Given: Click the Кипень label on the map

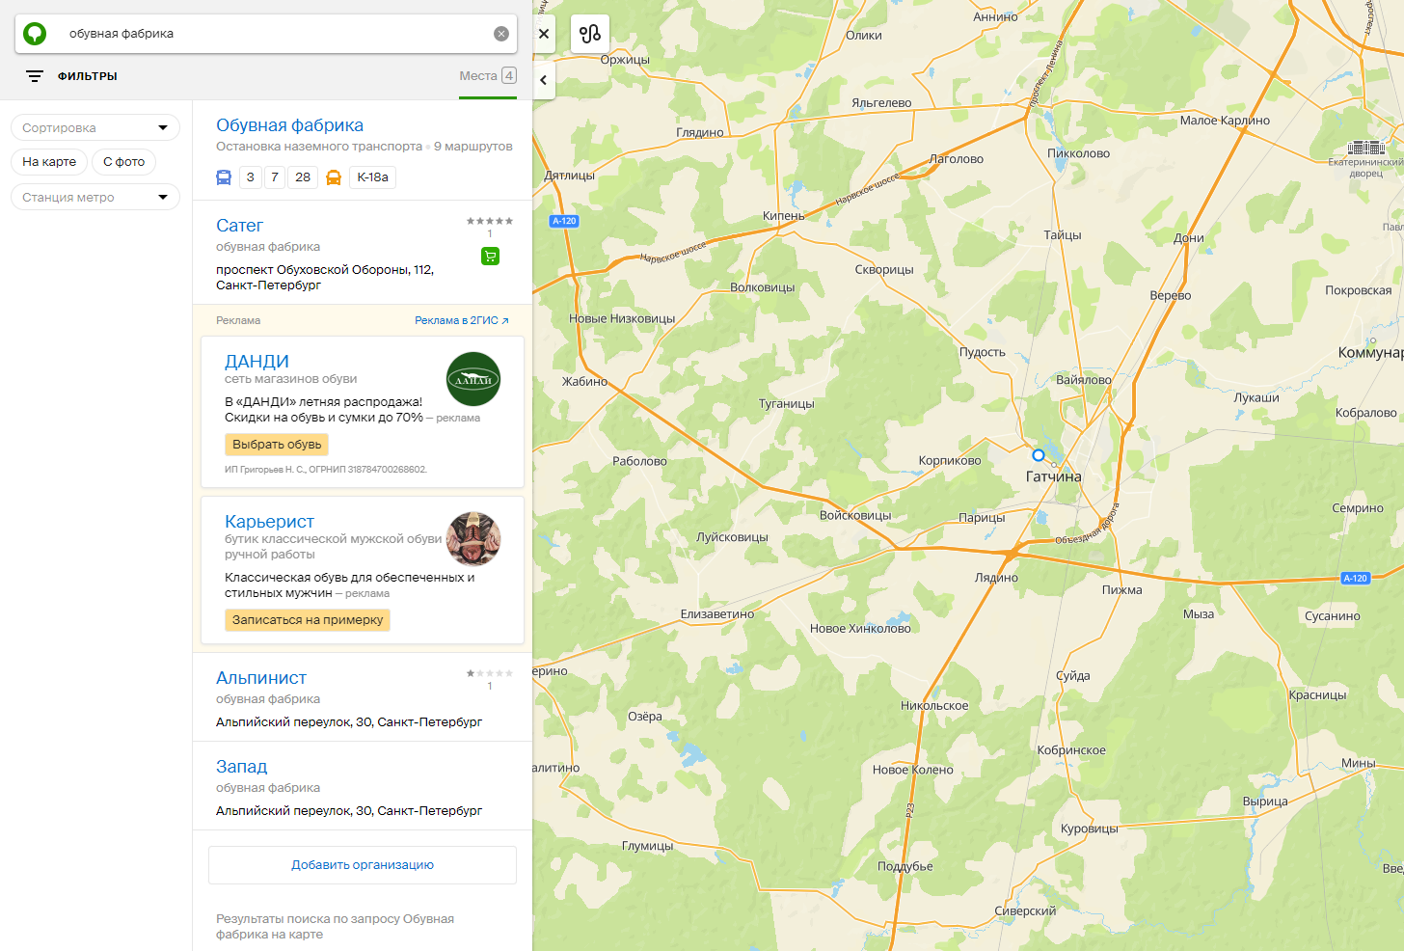Looking at the screenshot, I should coord(783,216).
